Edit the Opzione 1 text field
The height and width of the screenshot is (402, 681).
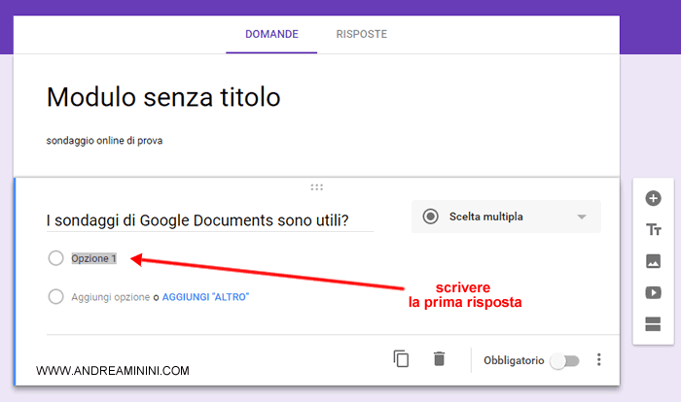(x=93, y=258)
